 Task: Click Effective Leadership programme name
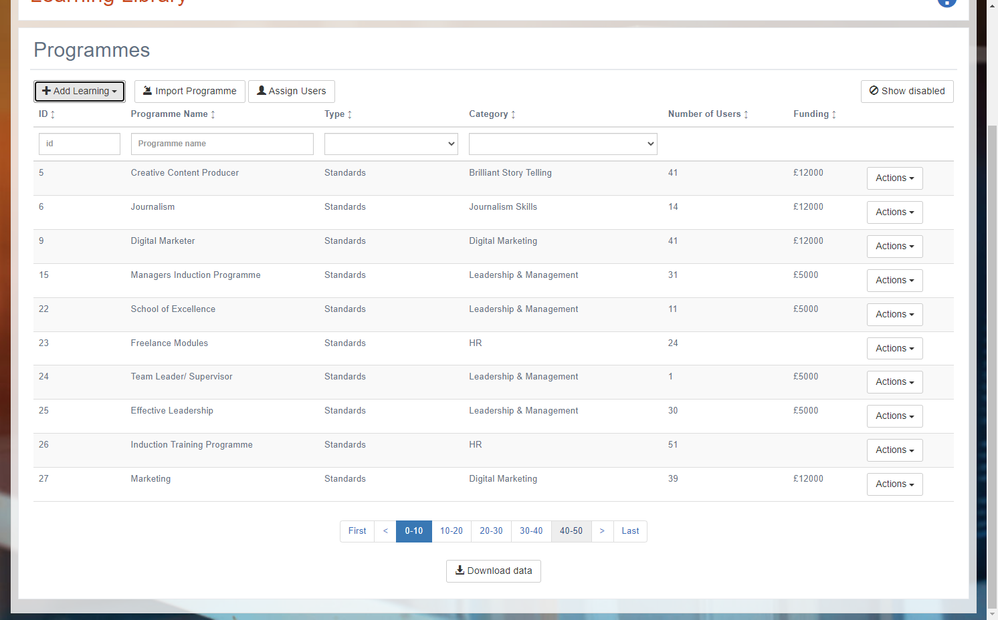click(x=172, y=411)
